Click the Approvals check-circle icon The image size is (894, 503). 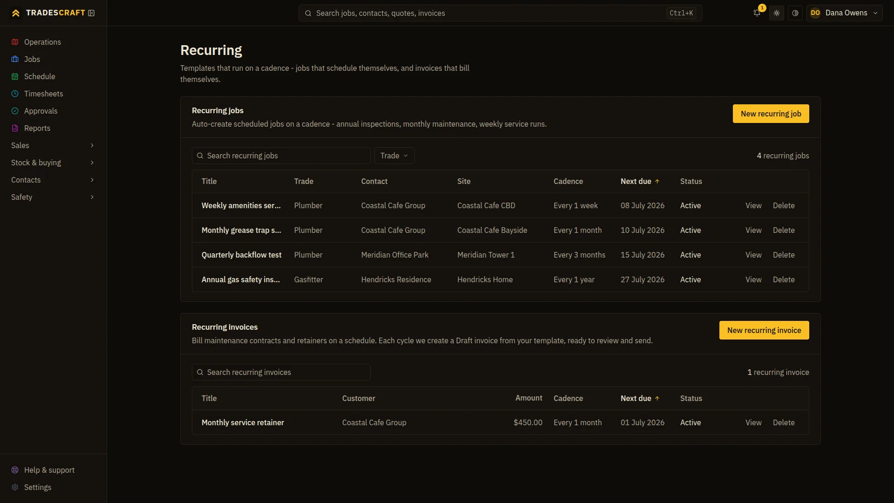pos(15,111)
